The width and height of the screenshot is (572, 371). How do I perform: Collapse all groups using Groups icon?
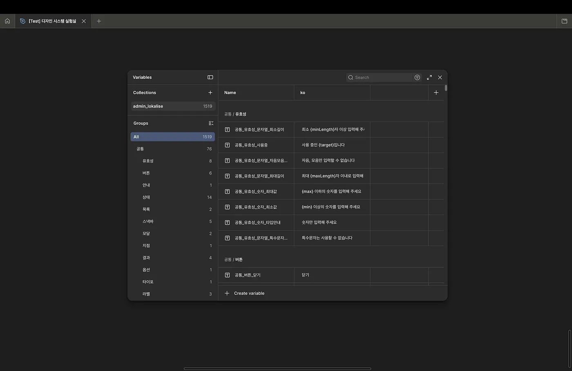(211, 123)
